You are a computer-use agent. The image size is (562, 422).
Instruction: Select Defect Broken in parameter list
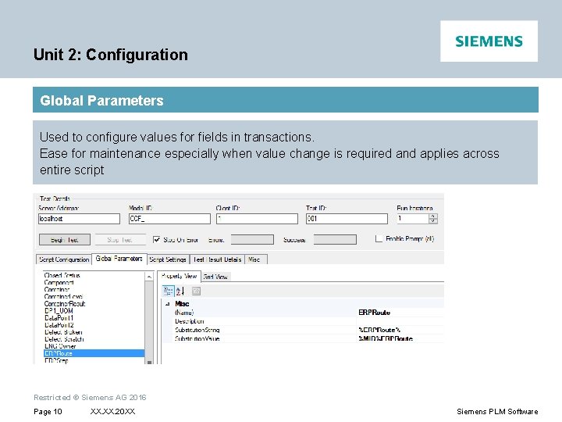pos(63,332)
